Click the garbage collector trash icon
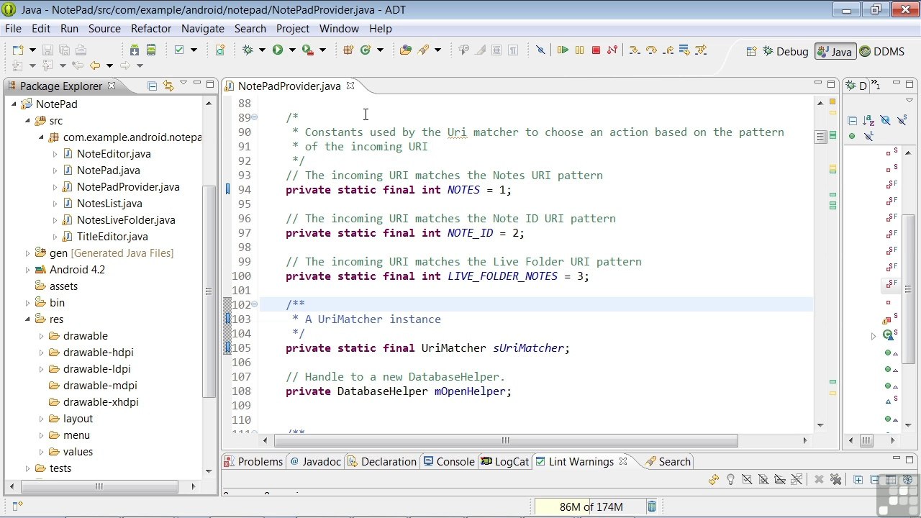 coord(651,506)
